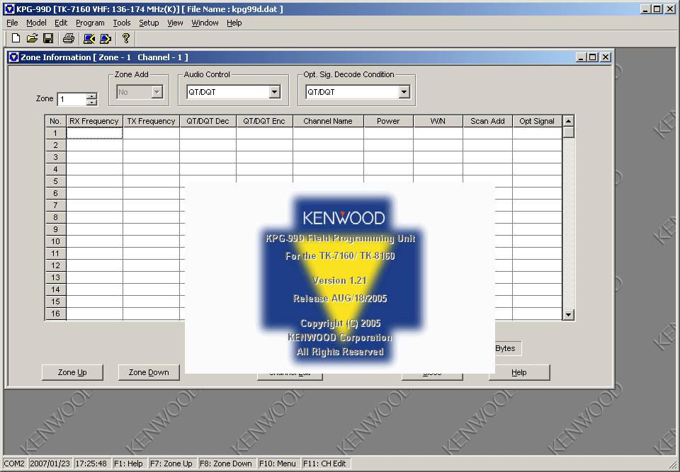Select channel row number 16
This screenshot has width=680, height=472.
tap(55, 313)
